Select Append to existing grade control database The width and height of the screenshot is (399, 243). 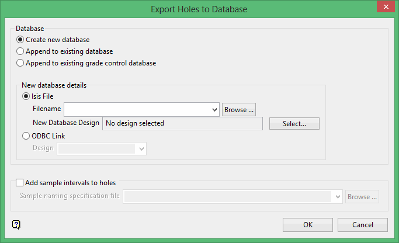tap(21, 63)
